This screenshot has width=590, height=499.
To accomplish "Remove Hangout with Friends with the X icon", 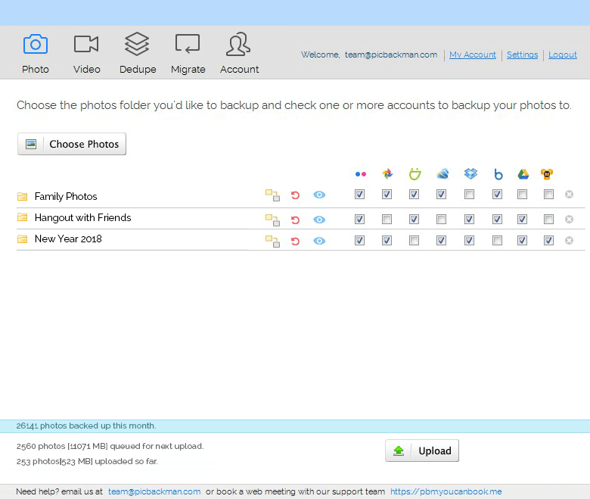I will coord(569,219).
